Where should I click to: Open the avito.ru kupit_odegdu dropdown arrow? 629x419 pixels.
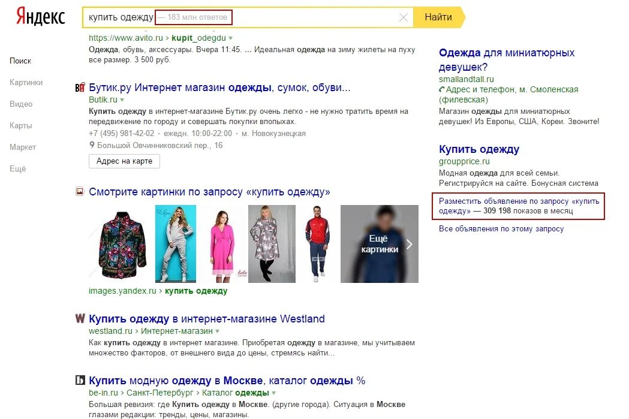[231, 38]
